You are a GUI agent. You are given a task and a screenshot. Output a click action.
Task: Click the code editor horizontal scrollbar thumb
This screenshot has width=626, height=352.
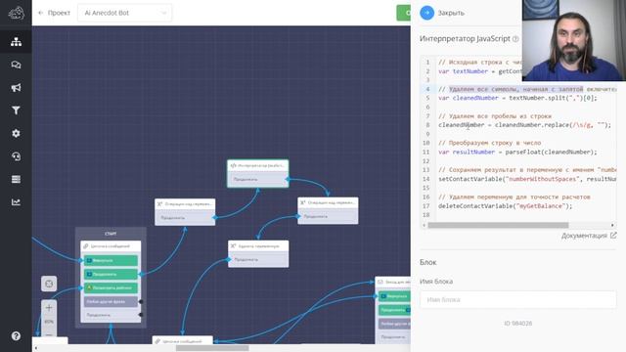(x=498, y=225)
